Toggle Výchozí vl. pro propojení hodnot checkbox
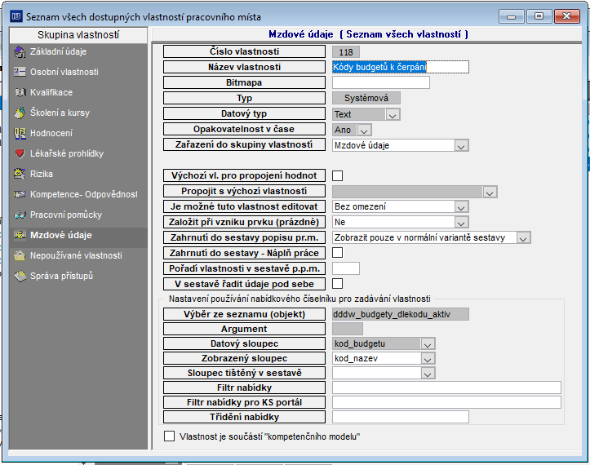Viewport: 590px width, 465px height. 338,175
